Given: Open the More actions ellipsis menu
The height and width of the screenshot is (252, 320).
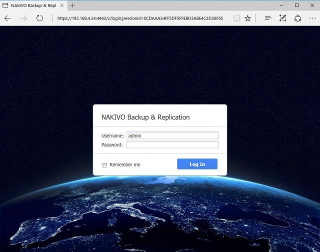Looking at the screenshot, I should (x=312, y=18).
